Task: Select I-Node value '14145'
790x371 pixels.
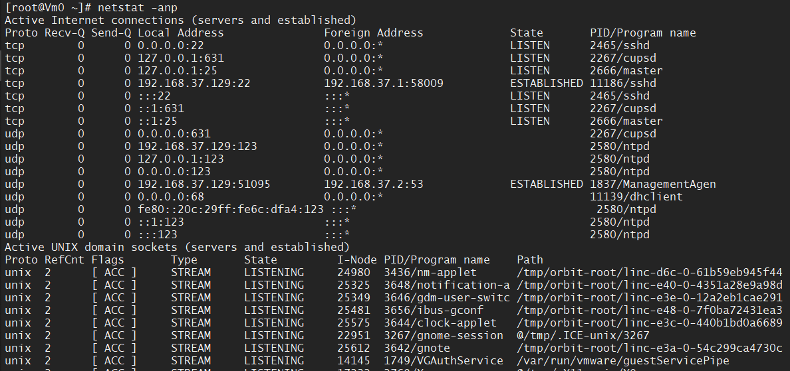Action: click(354, 360)
